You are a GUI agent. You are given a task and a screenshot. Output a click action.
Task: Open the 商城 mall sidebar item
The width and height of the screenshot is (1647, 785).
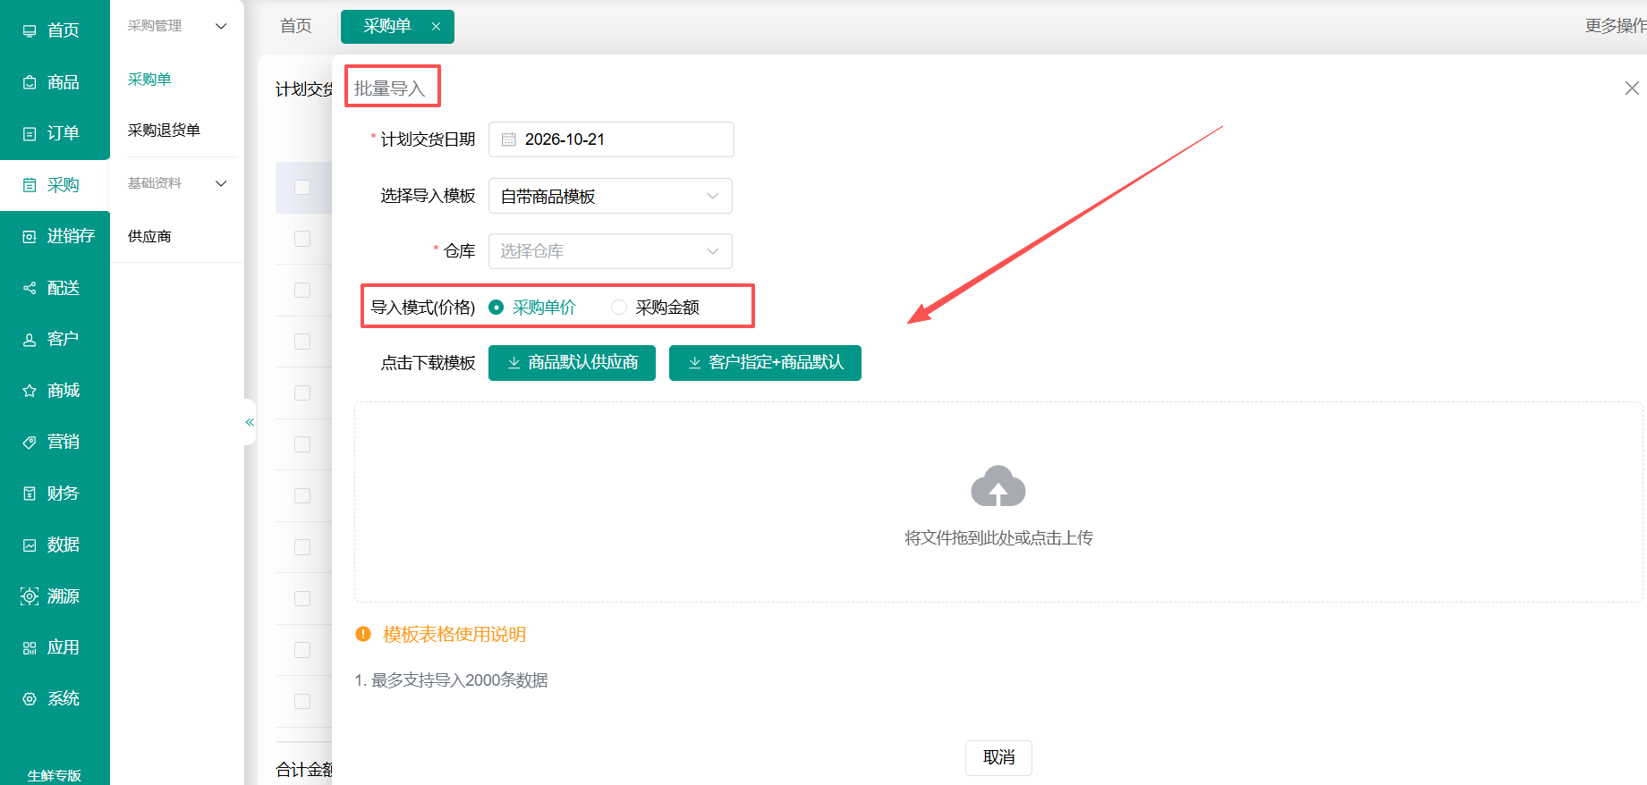coord(55,391)
